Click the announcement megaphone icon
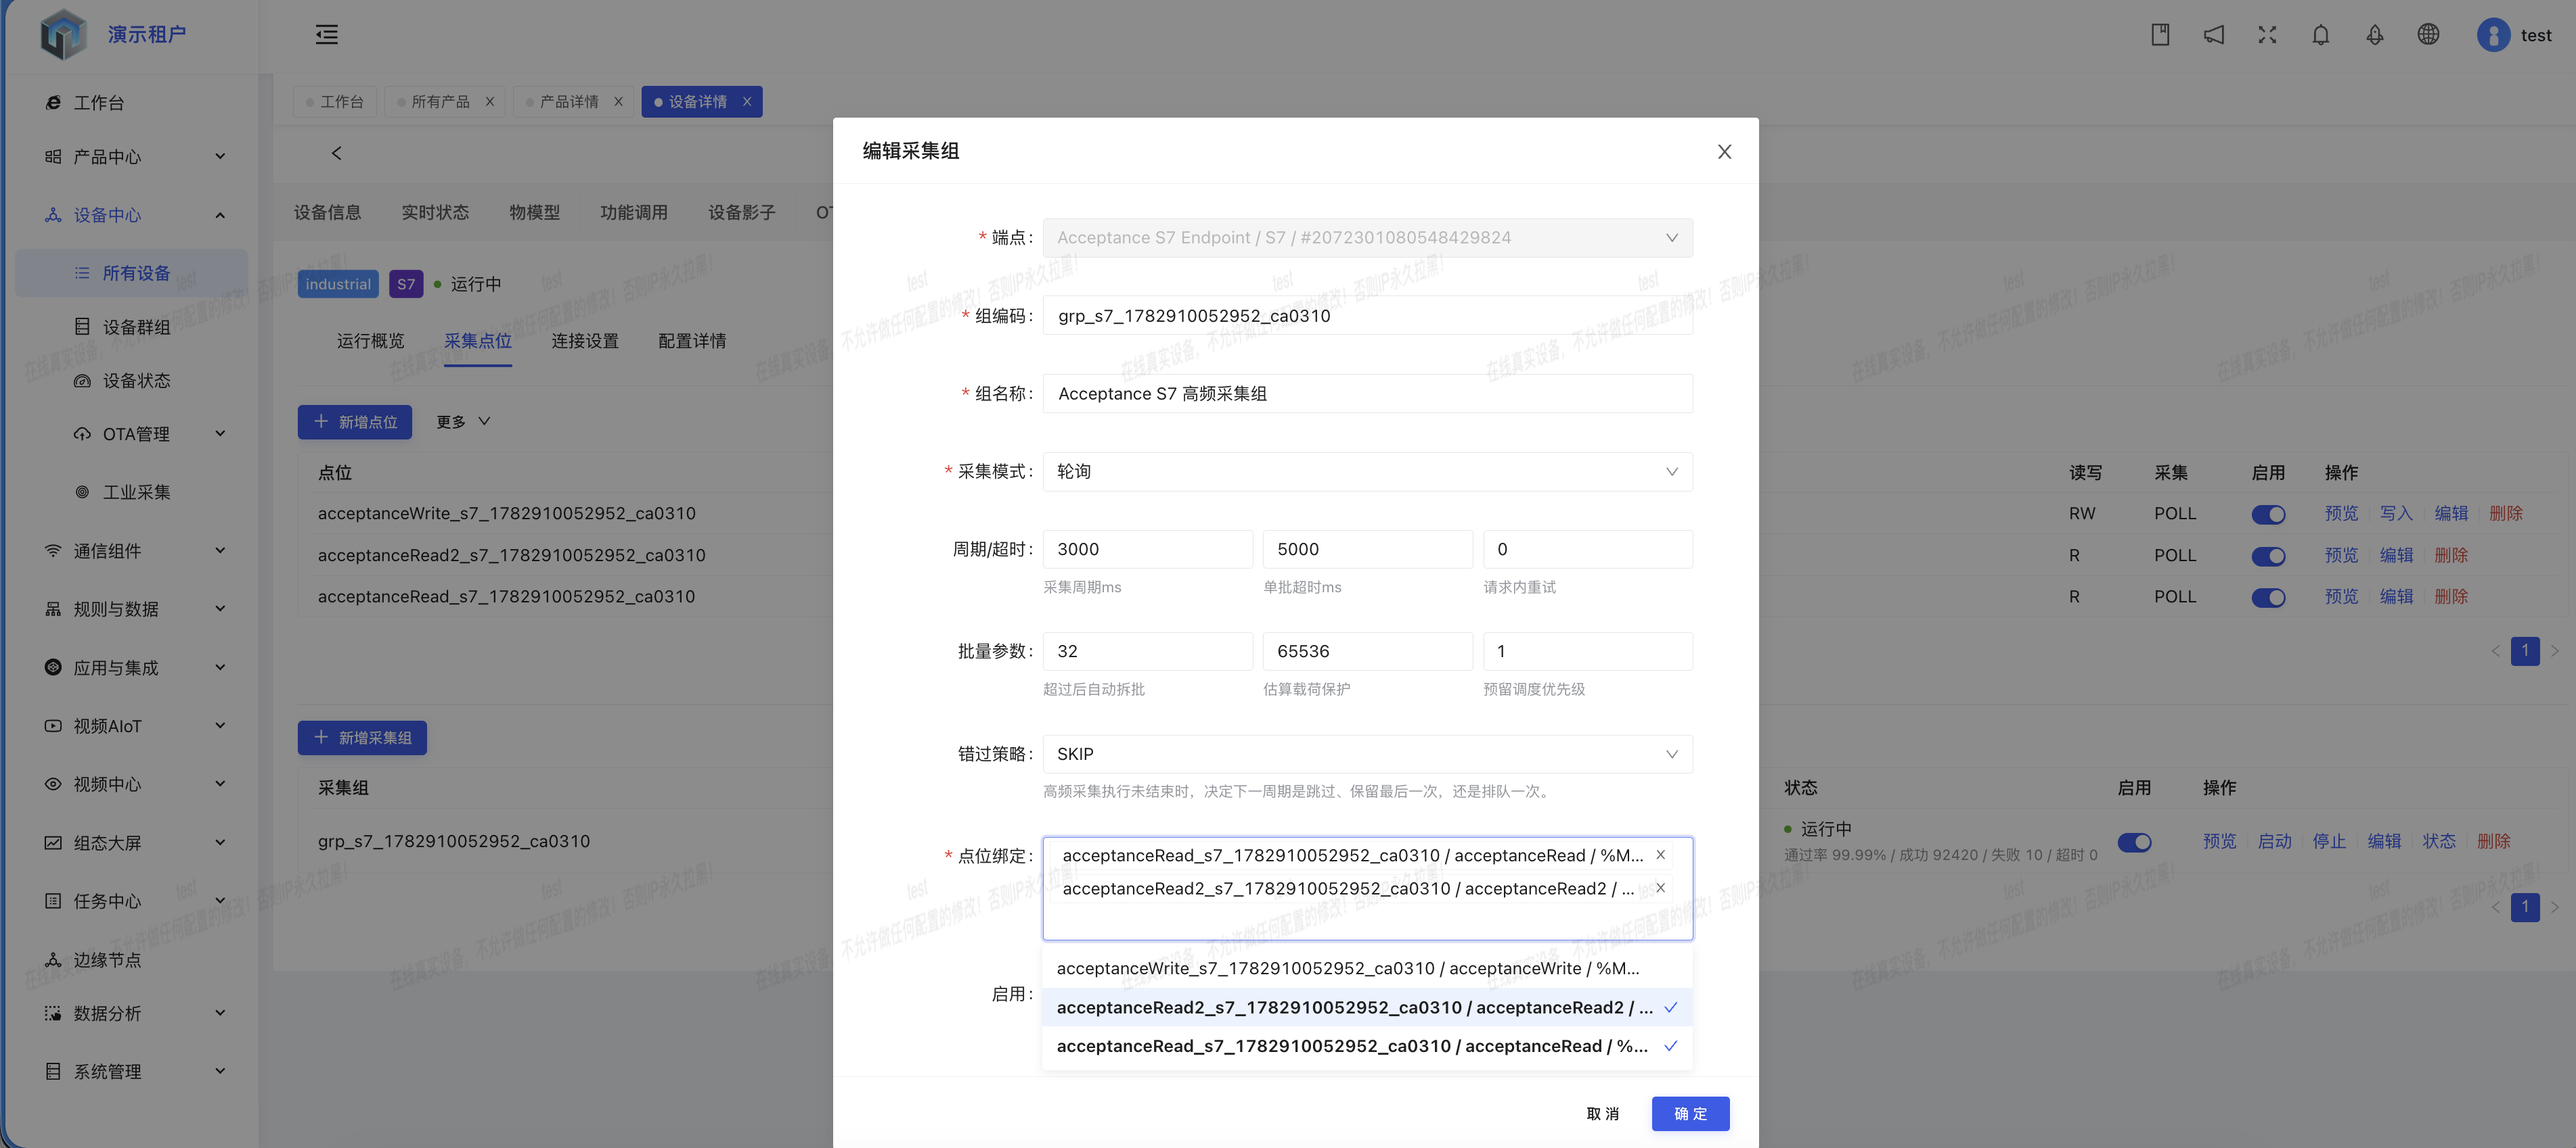The height and width of the screenshot is (1148, 2576). coord(2213,35)
